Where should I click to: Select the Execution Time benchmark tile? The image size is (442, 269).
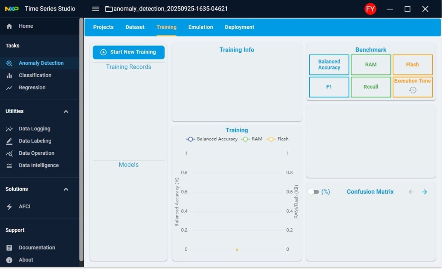(x=412, y=87)
